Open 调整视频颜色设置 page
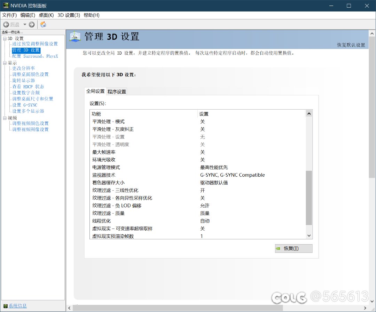 [30, 123]
